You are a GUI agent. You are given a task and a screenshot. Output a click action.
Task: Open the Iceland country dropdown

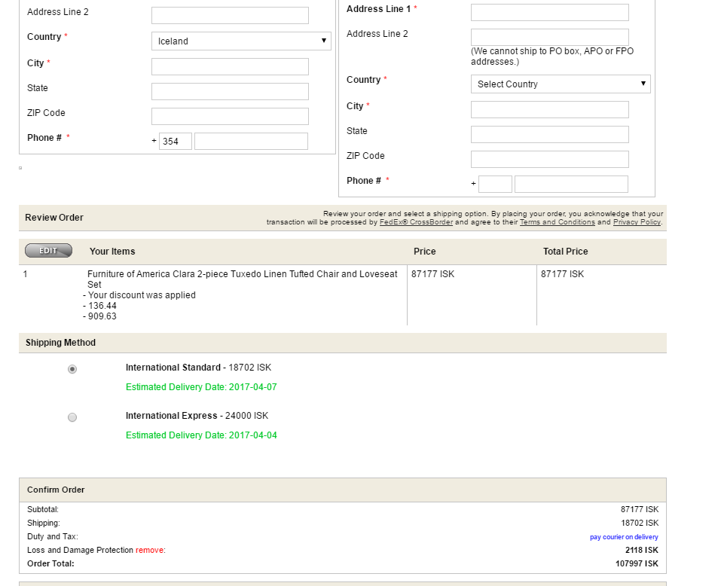(241, 41)
